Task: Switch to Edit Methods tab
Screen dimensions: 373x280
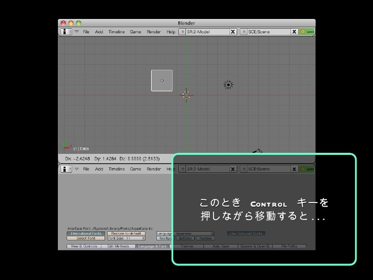Action: [118, 246]
